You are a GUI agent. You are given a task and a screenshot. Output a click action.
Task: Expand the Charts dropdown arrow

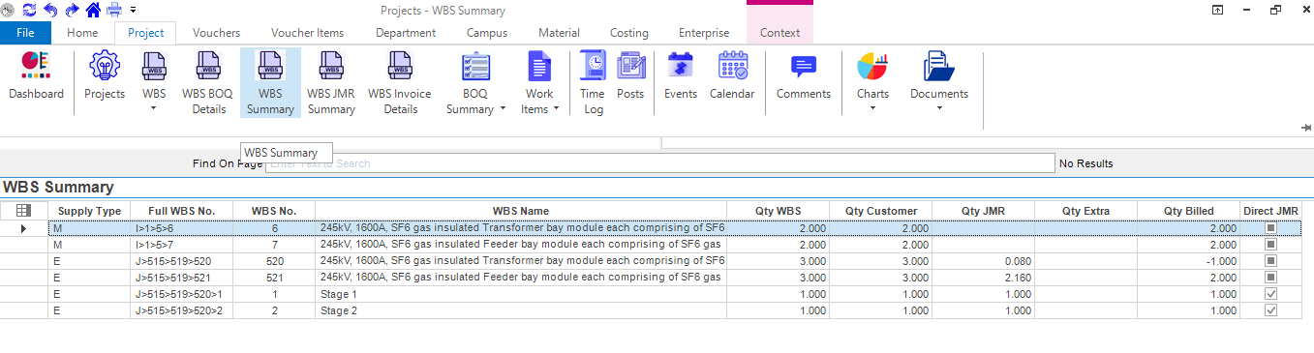[x=872, y=108]
